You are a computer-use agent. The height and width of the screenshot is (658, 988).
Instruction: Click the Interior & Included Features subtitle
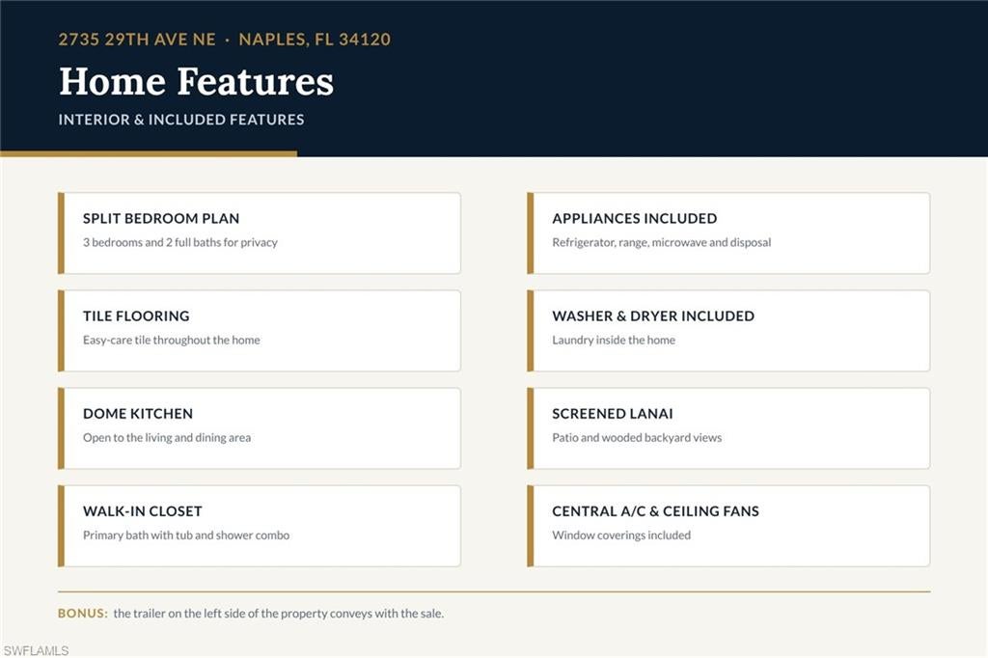(181, 120)
